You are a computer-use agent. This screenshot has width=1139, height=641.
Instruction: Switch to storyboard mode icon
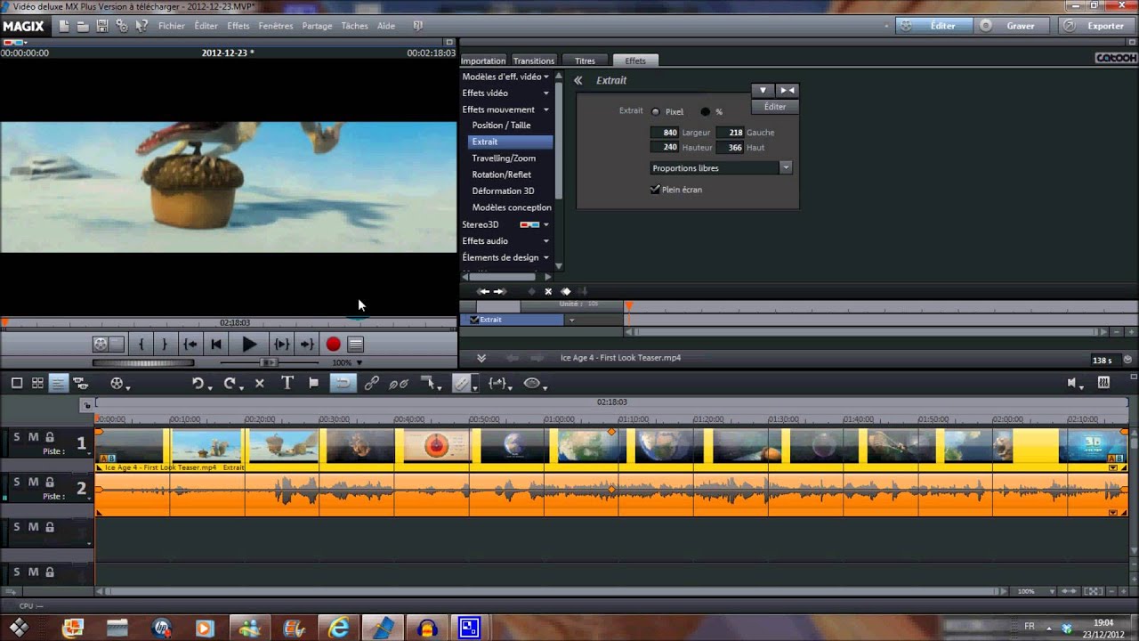[16, 383]
